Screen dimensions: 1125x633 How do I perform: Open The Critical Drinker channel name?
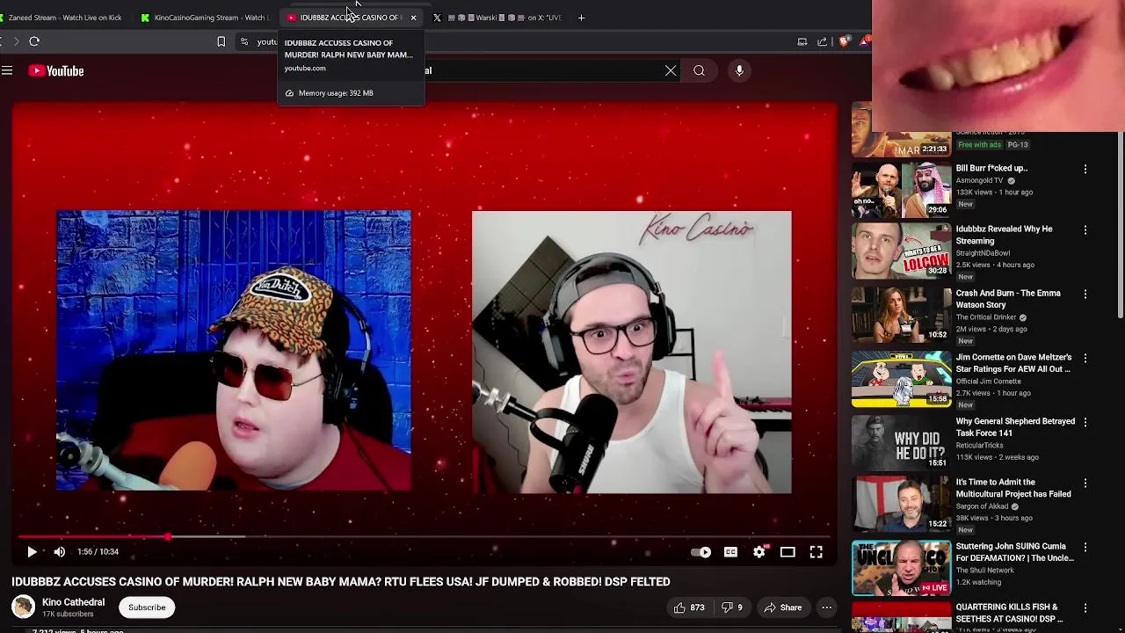coord(986,317)
